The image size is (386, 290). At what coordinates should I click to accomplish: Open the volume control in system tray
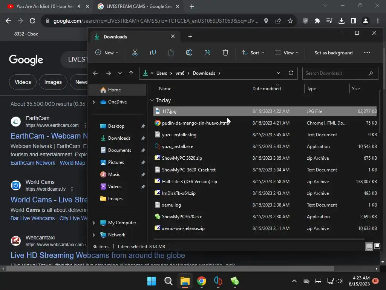point(339,281)
